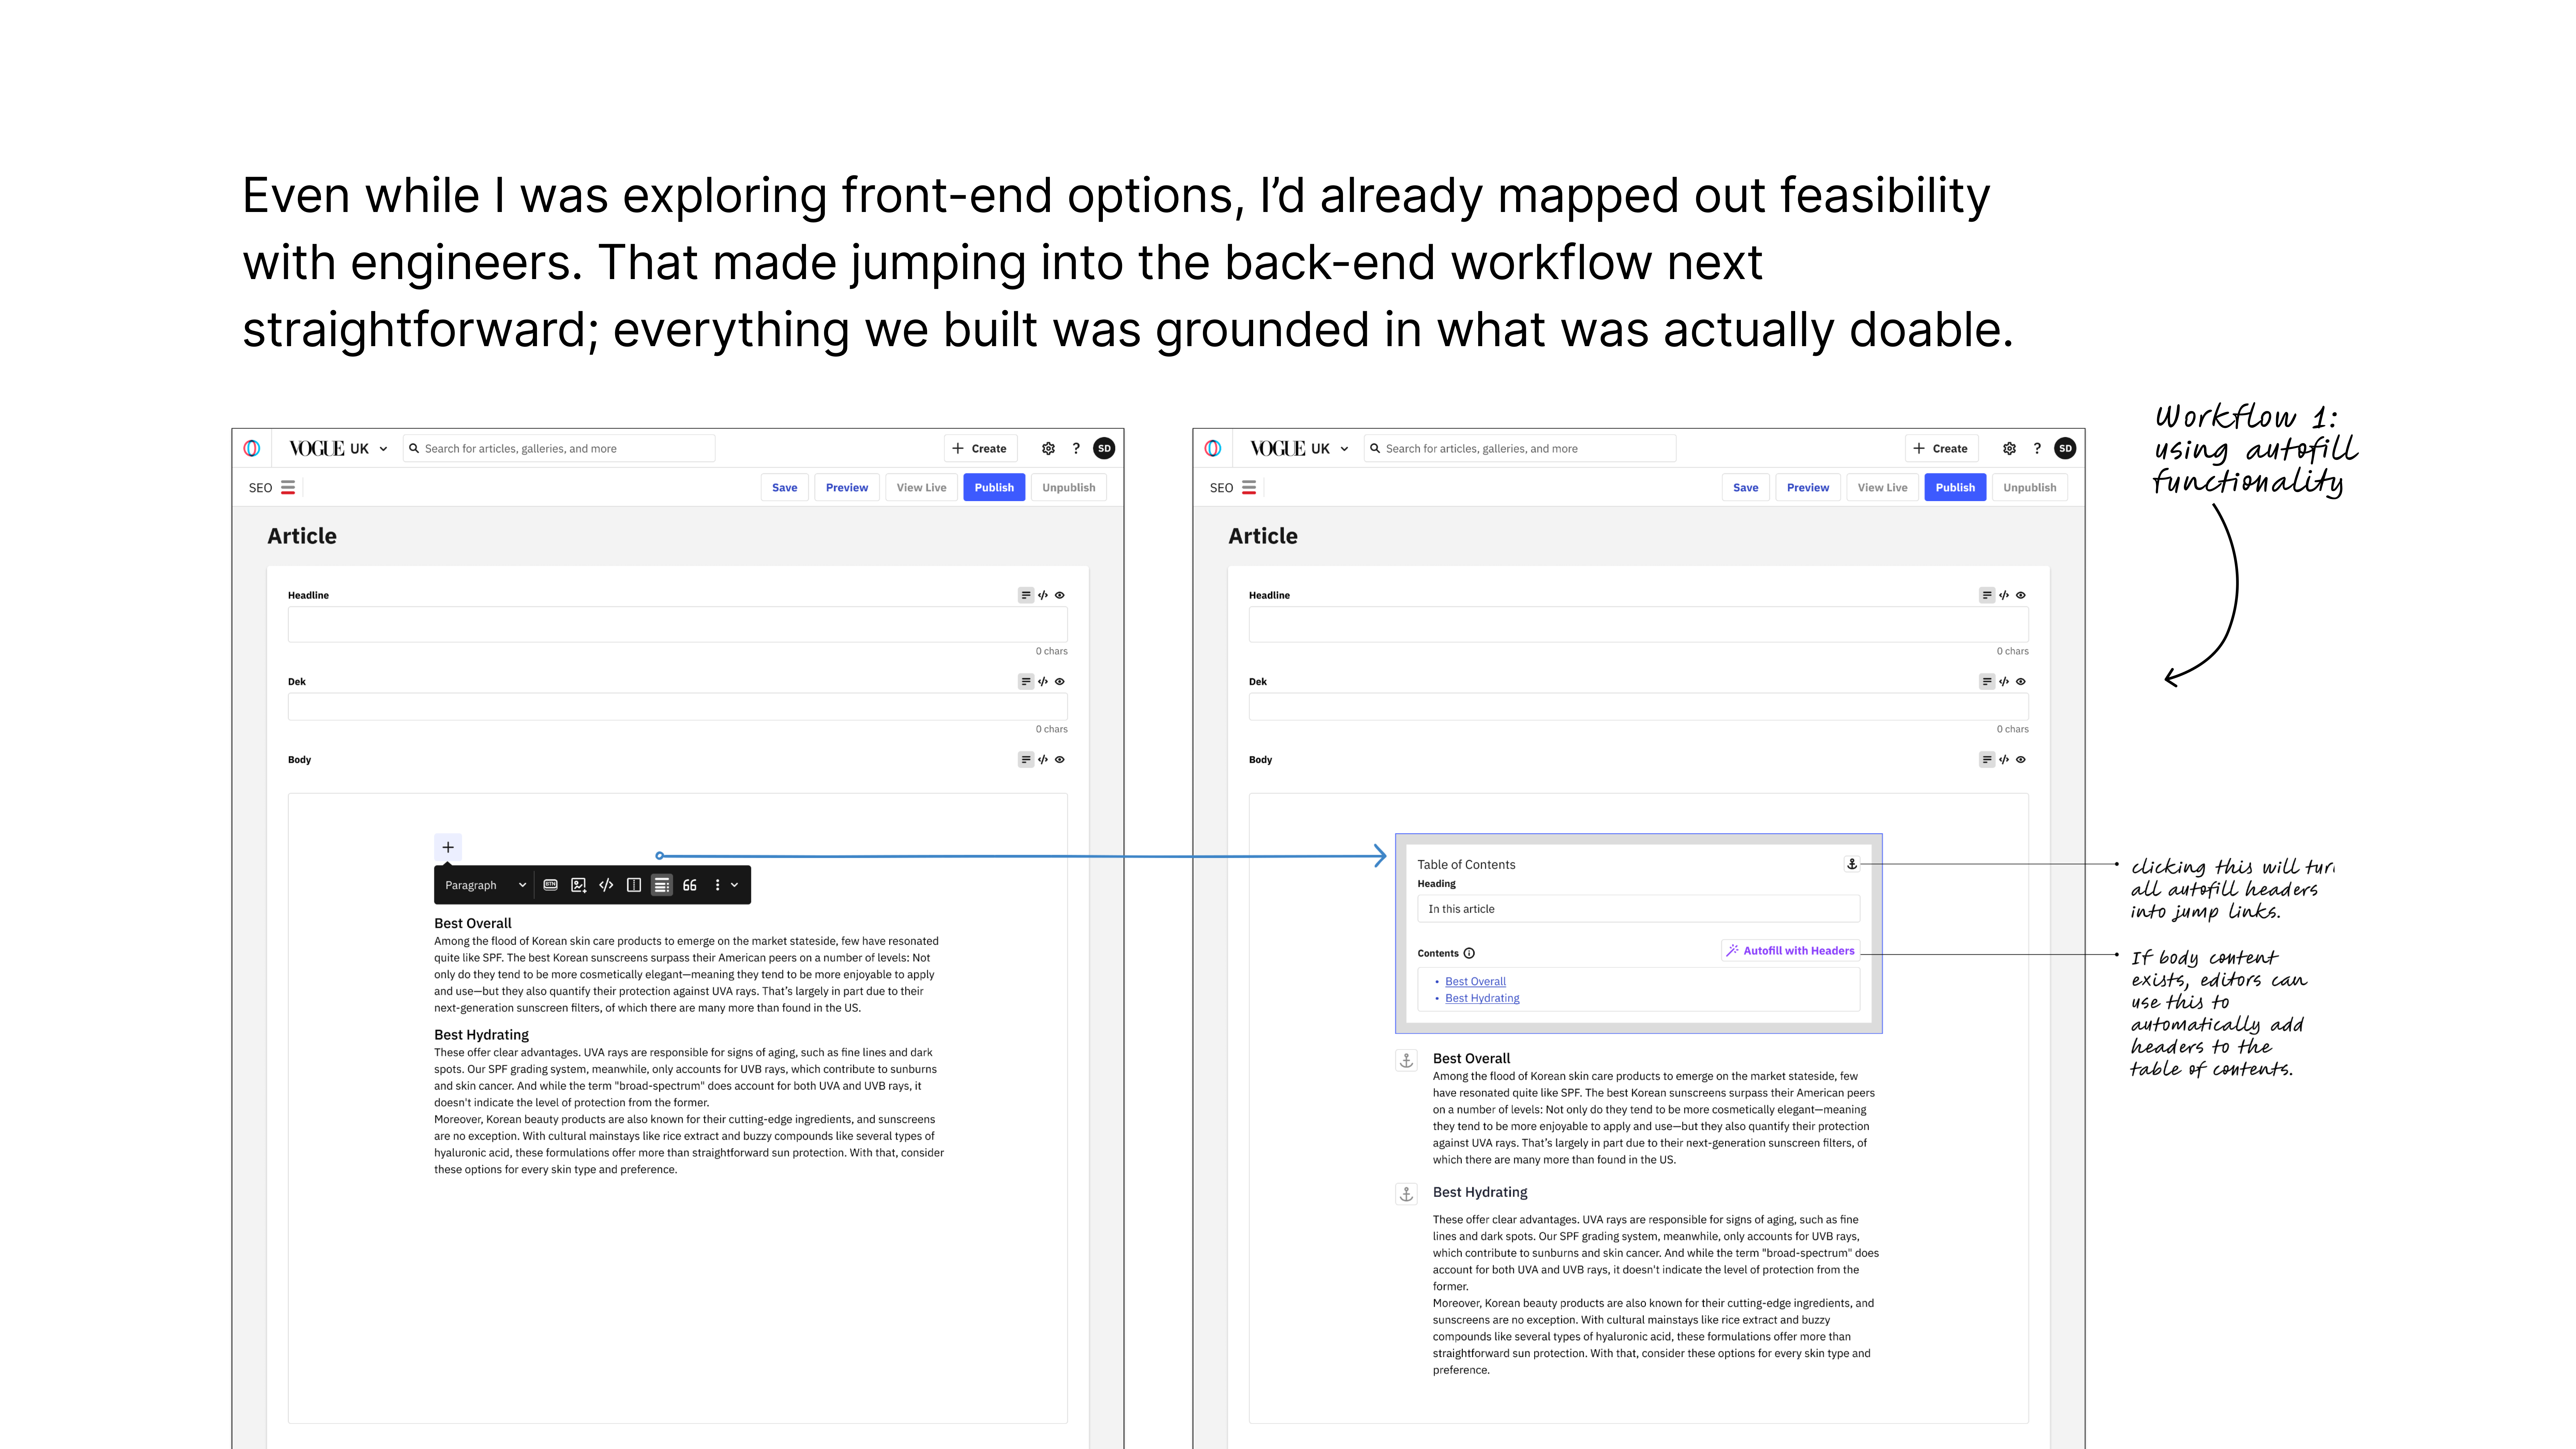Image resolution: width=2576 pixels, height=1449 pixels.
Task: Click Publish in the left editor
Action: click(x=994, y=488)
